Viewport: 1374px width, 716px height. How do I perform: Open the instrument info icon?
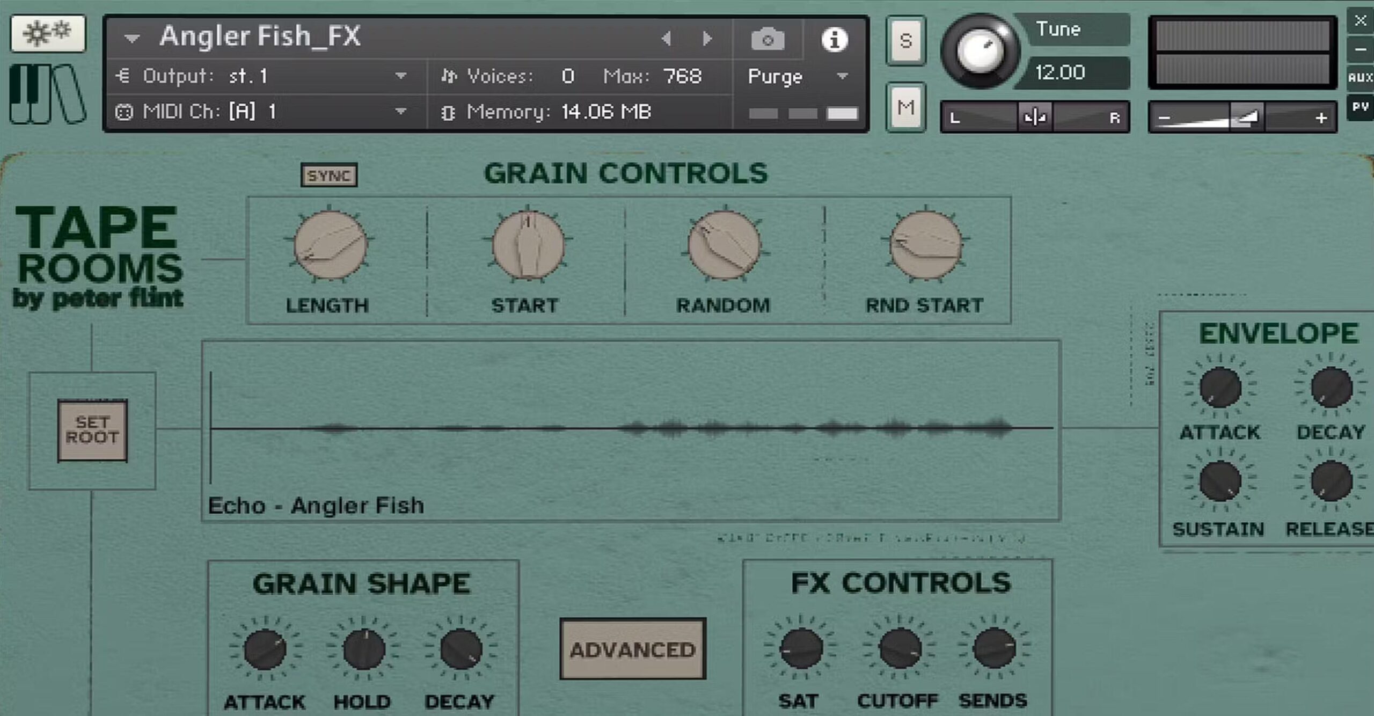tap(834, 39)
